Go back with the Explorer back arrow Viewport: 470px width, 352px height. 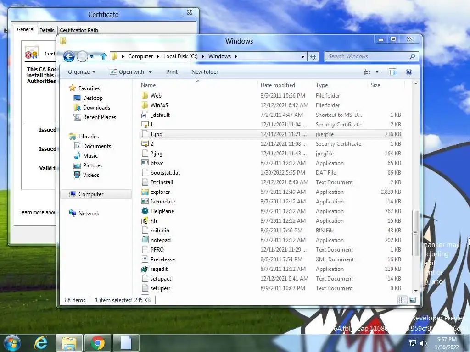tap(69, 56)
